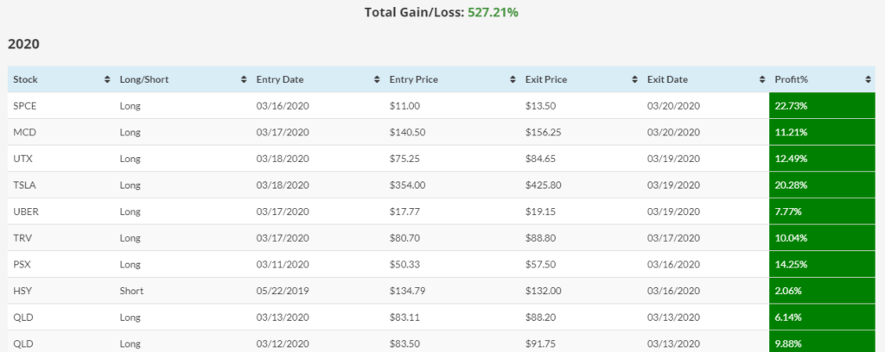Image resolution: width=885 pixels, height=352 pixels.
Task: Sort by Entry Date column arrows
Action: 377,80
